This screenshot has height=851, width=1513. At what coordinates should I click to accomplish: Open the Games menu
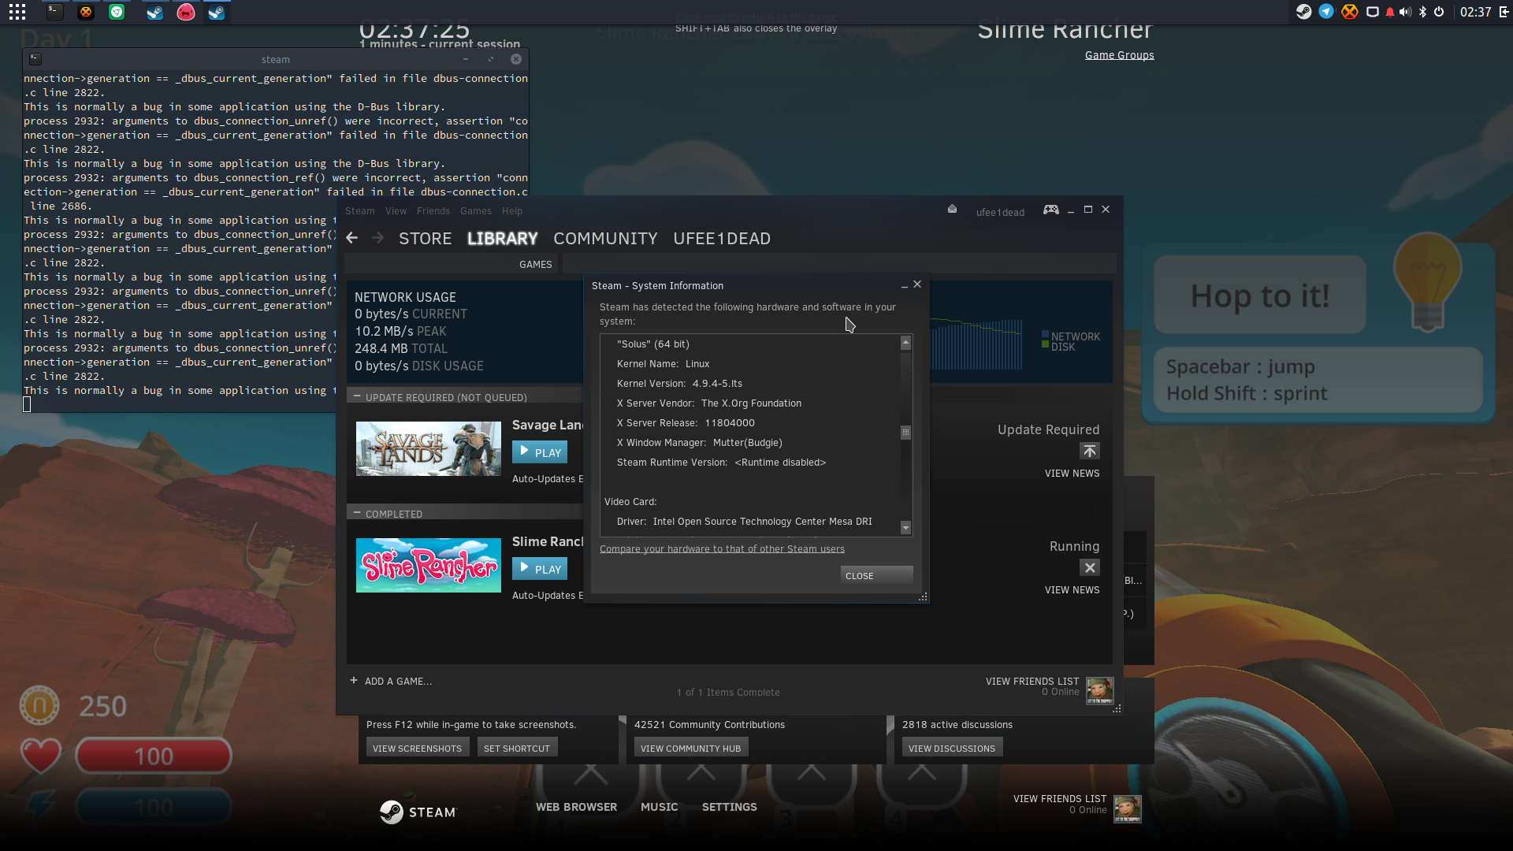[476, 211]
